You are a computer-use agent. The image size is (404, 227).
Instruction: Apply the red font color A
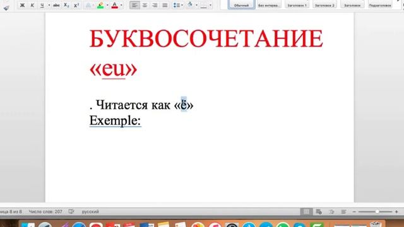click(x=115, y=5)
